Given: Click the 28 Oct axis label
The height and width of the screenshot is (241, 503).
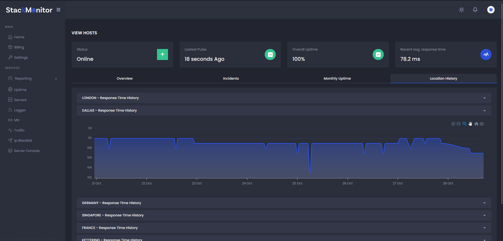Looking at the screenshot, I should click(448, 183).
